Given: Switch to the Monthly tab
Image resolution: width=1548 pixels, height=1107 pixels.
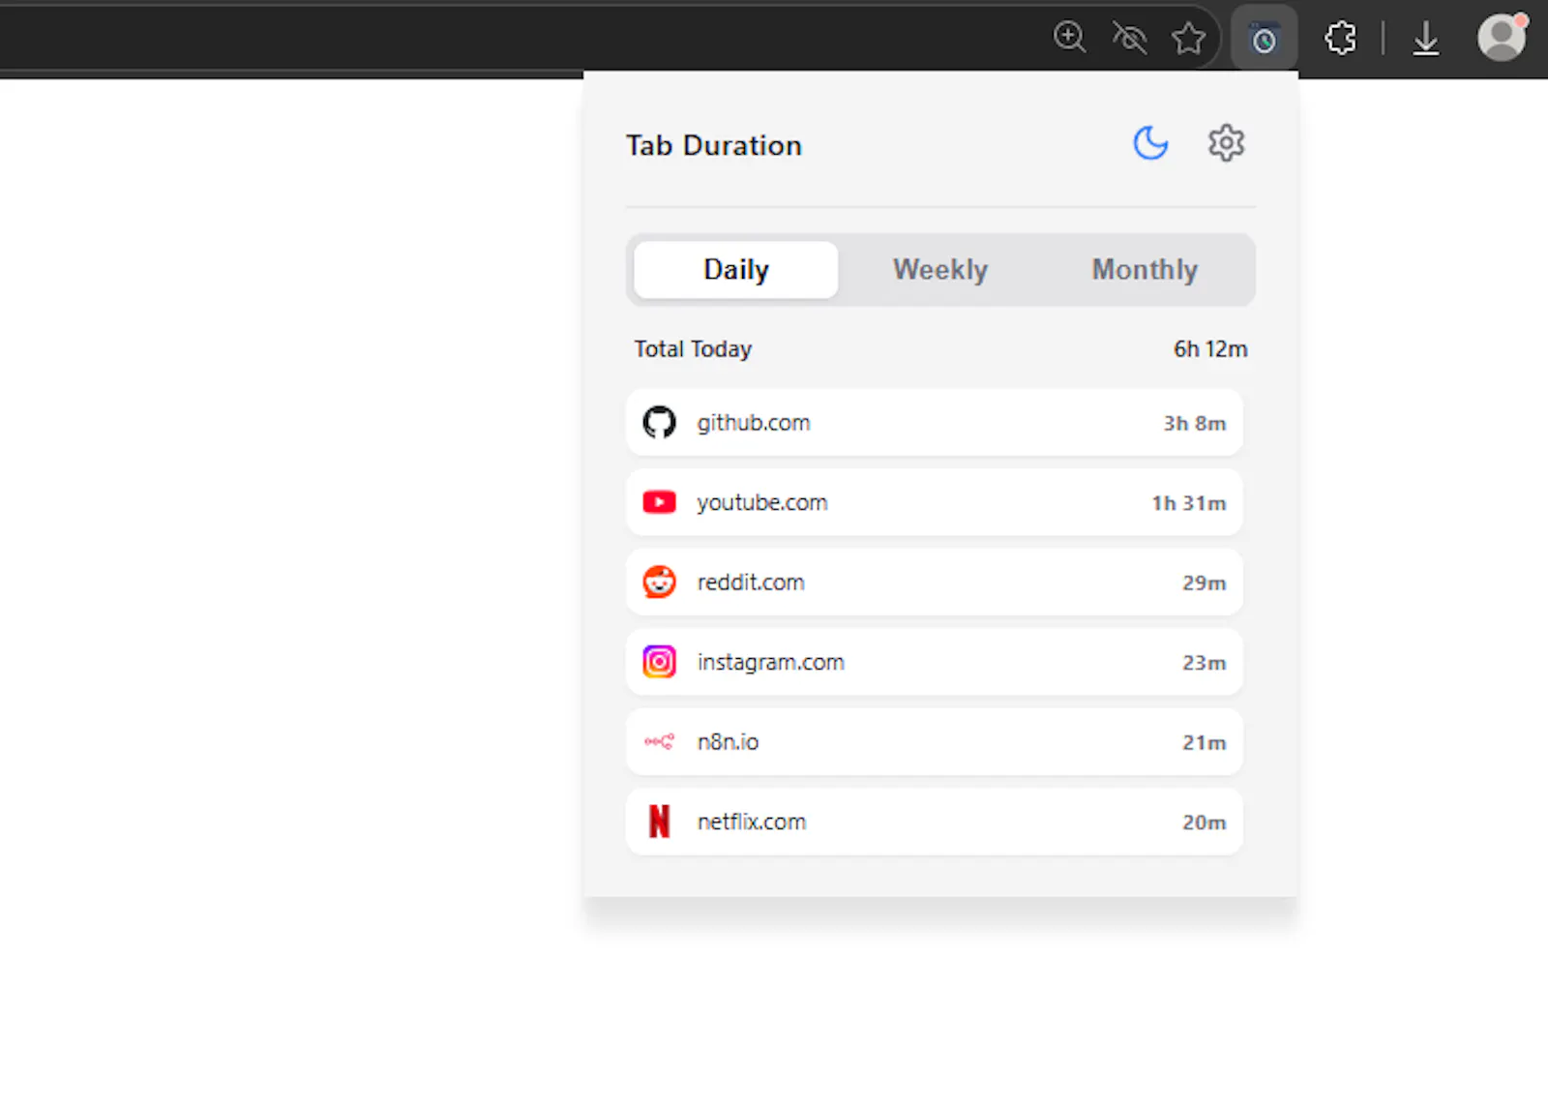Looking at the screenshot, I should click(1145, 270).
